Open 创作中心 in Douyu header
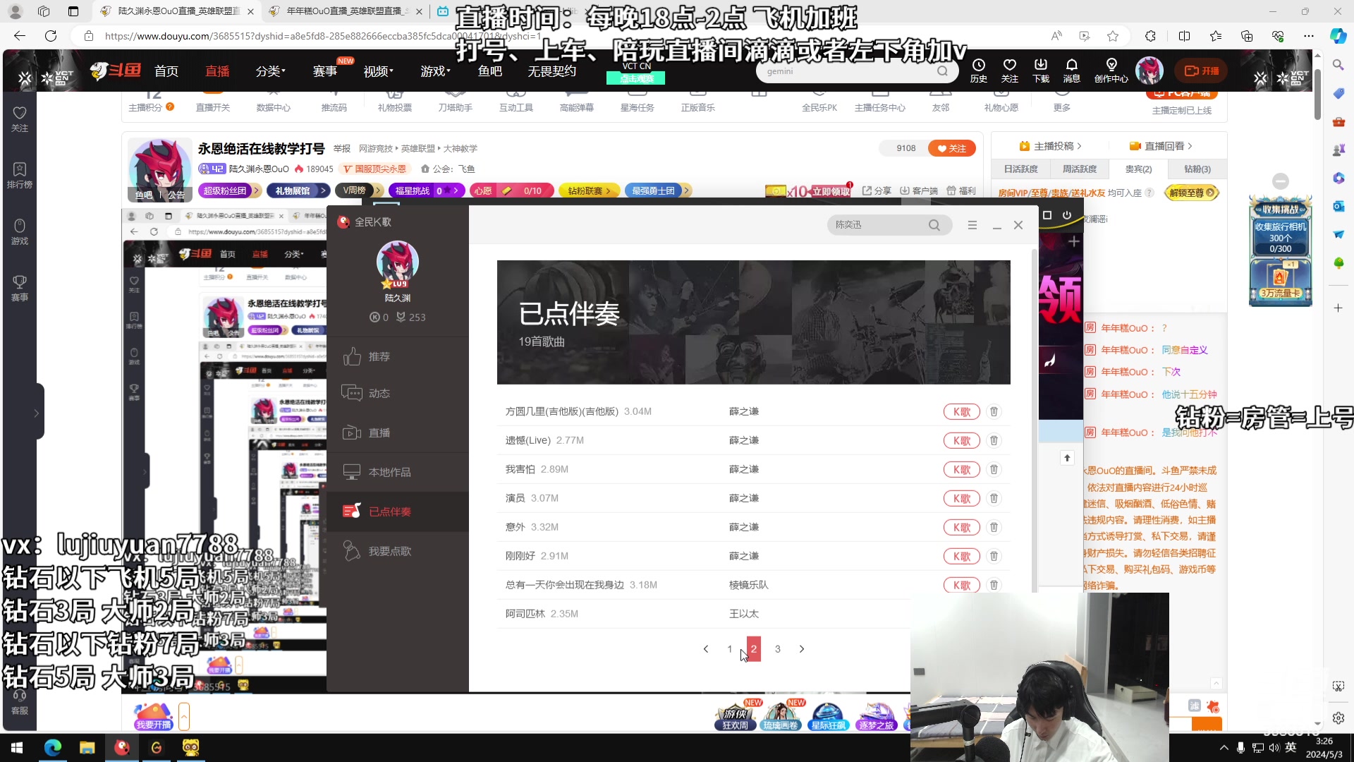 1111,71
